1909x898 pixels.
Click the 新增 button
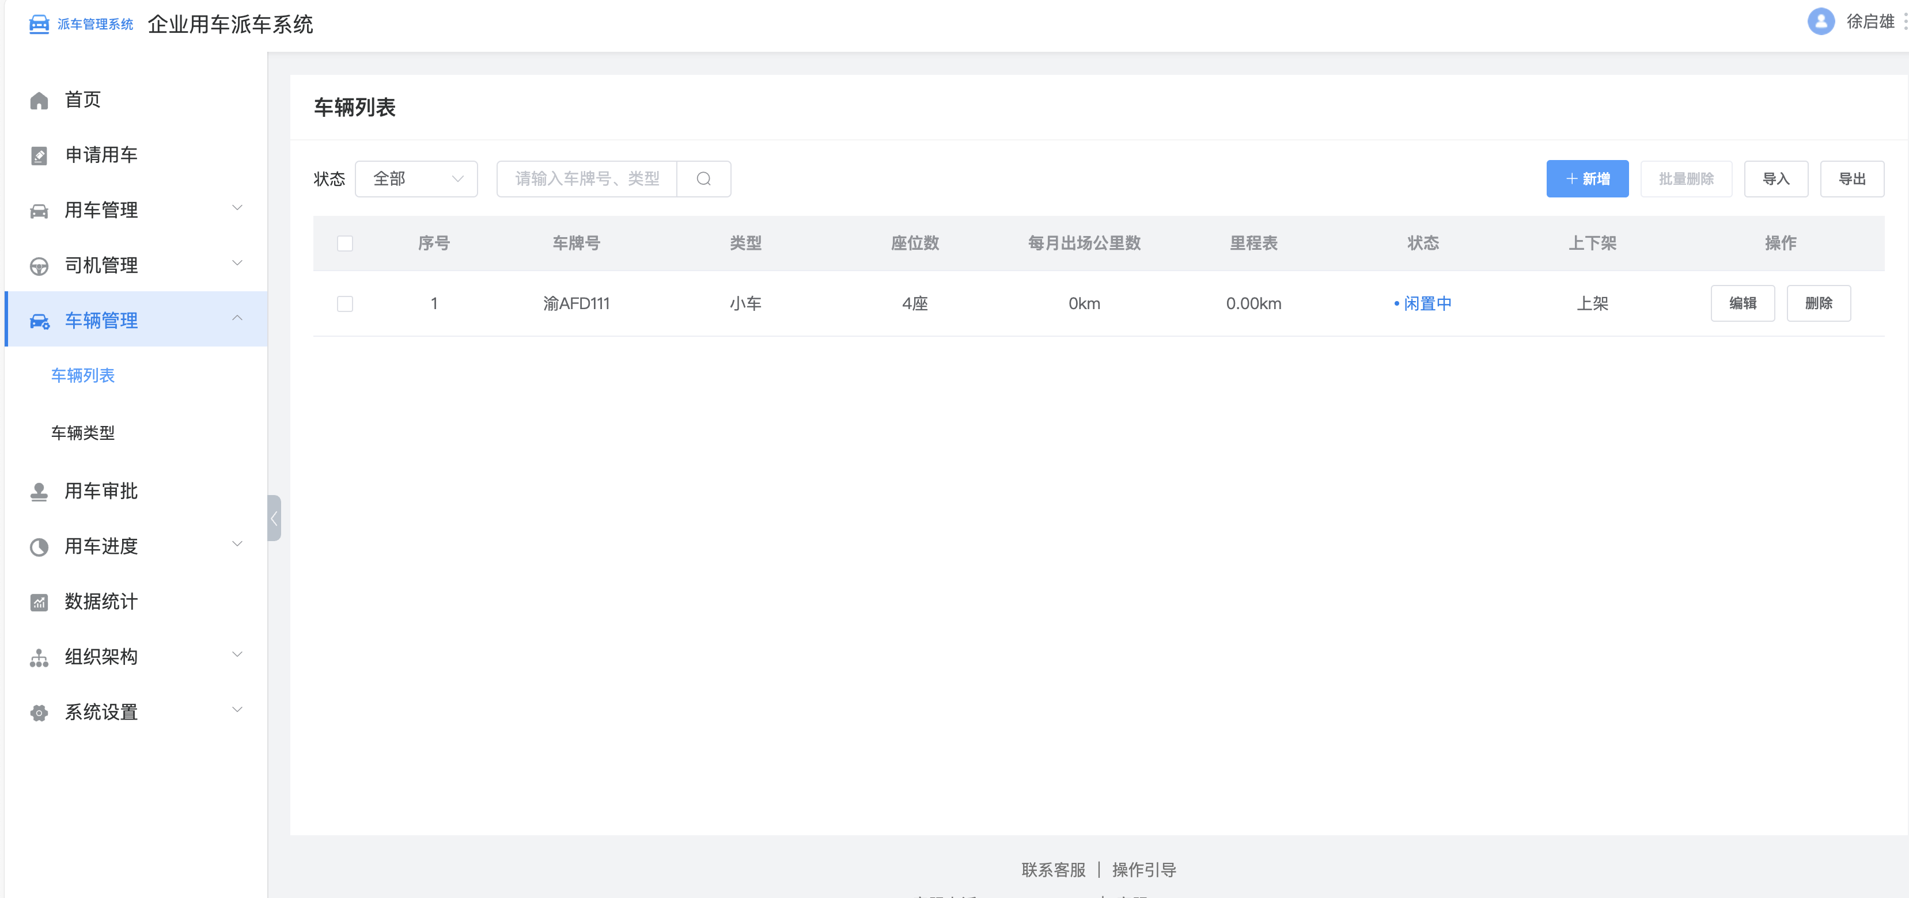(x=1588, y=179)
